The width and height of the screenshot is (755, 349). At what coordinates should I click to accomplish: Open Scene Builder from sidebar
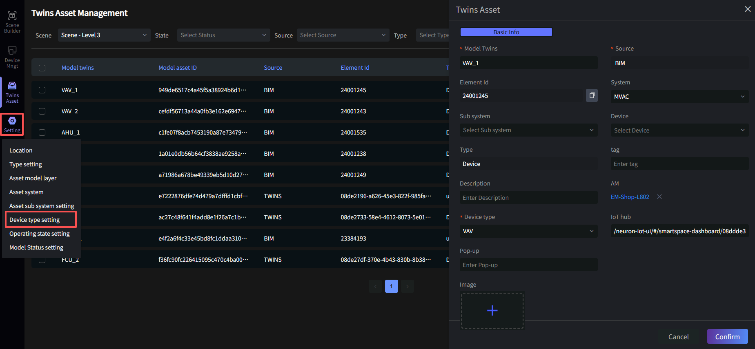coord(12,22)
